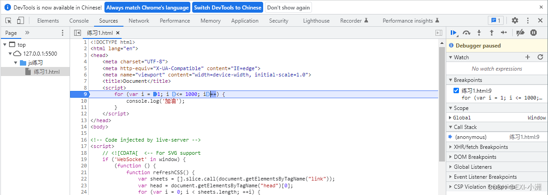
Task: Click the info icon in the language bar
Action: coord(7,7)
